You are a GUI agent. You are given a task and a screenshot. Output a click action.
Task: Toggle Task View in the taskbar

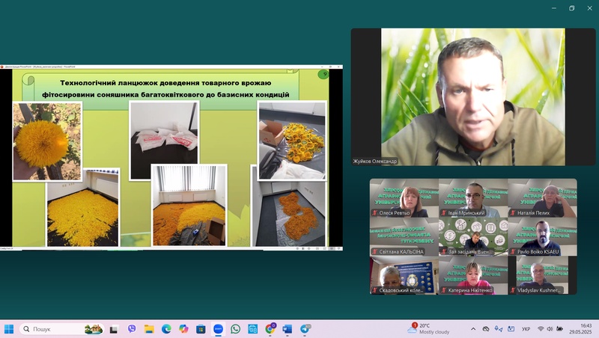tap(114, 329)
